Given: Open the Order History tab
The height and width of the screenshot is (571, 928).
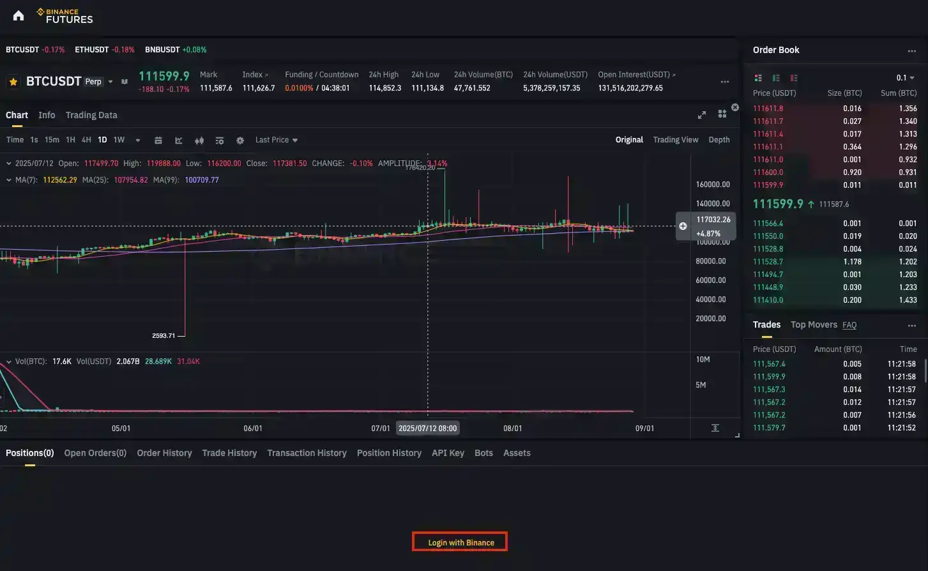Looking at the screenshot, I should point(164,453).
